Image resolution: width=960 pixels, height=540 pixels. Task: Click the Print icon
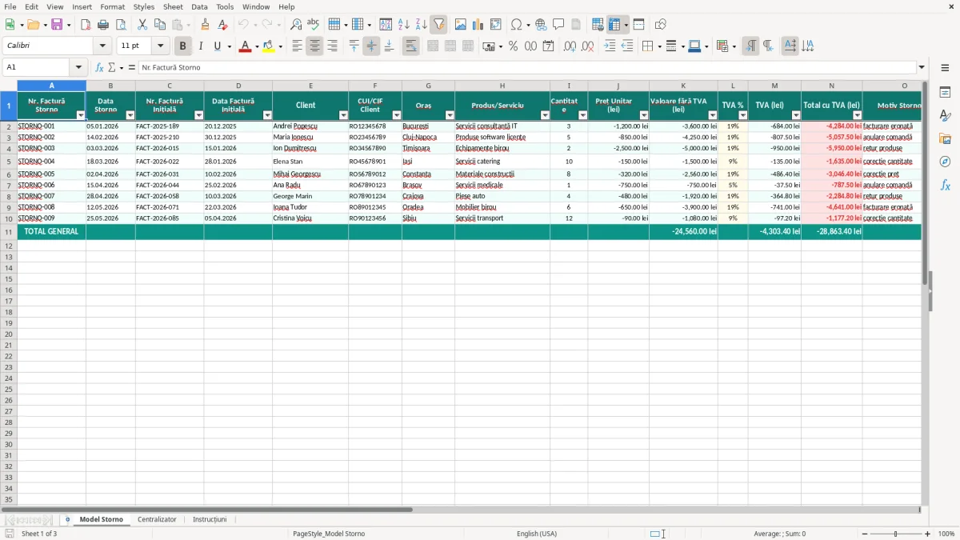click(x=103, y=25)
